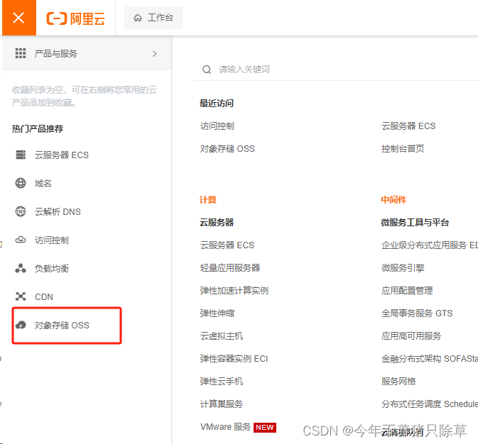Open 弹性加速计算实例 link
This screenshot has width=478, height=444.
point(234,290)
